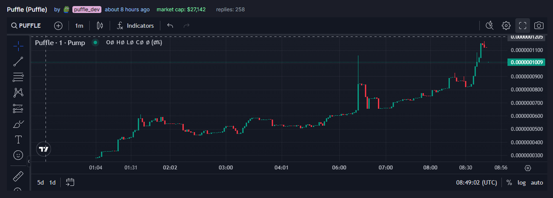Toggle auto scale mode
The height and width of the screenshot is (198, 553).
537,183
